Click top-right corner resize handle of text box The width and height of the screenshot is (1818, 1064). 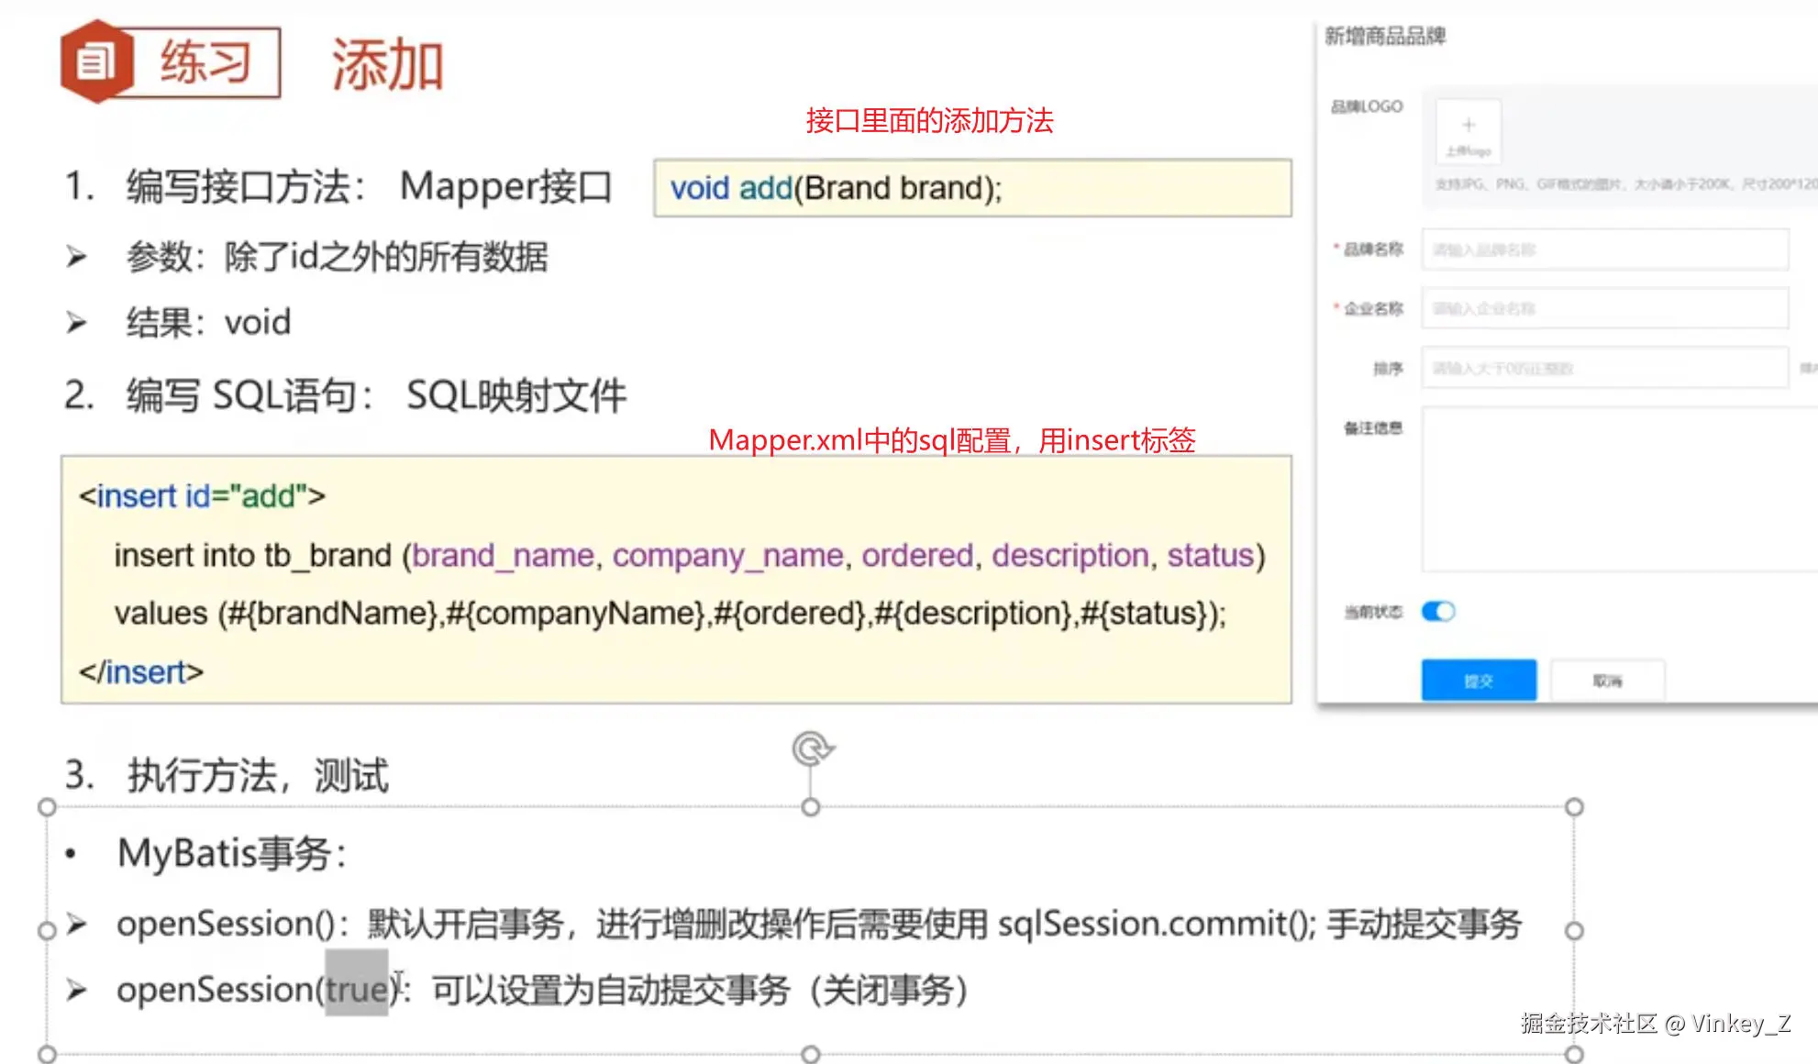pyautogui.click(x=1574, y=807)
